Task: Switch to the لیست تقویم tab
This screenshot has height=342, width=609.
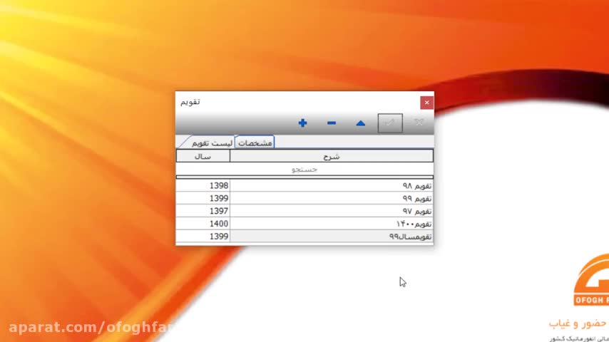Action: click(x=212, y=142)
